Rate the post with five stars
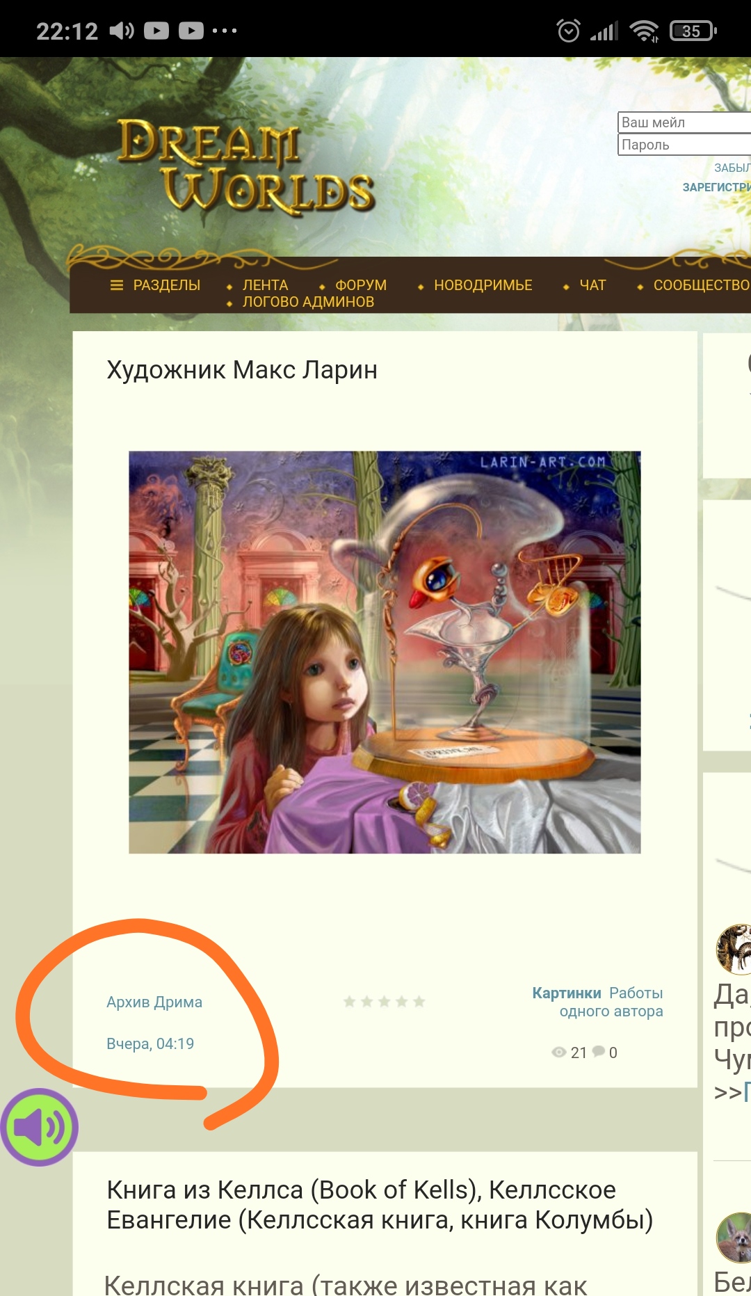The image size is (751, 1296). pyautogui.click(x=419, y=1002)
